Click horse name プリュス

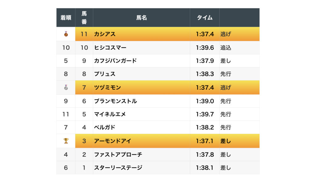pyautogui.click(x=105, y=74)
